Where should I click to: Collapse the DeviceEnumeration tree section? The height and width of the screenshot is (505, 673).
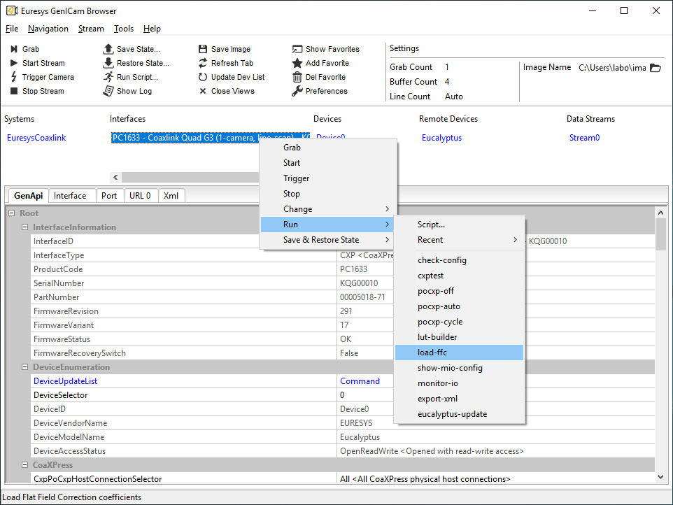(x=24, y=367)
